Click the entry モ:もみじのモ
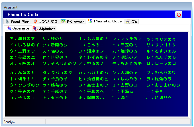 point(127,63)
